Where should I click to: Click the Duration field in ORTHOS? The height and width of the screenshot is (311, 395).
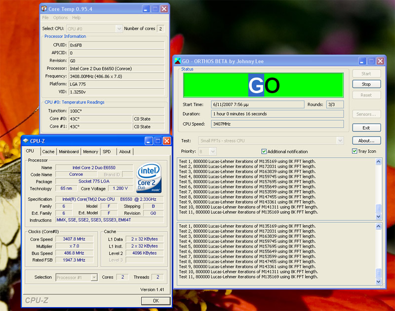(277, 114)
